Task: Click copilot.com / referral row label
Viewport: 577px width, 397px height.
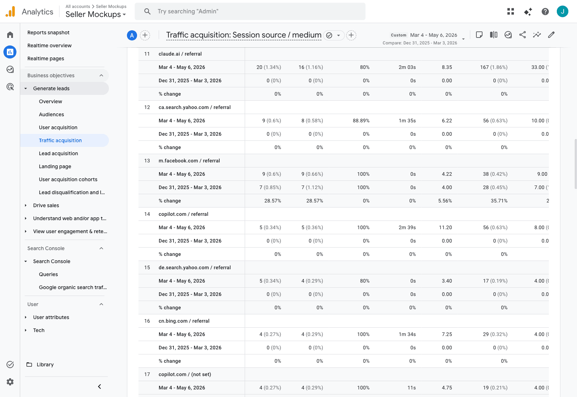Action: pyautogui.click(x=184, y=214)
